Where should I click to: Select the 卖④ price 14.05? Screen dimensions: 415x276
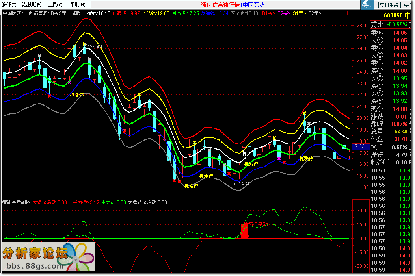(x=400, y=40)
